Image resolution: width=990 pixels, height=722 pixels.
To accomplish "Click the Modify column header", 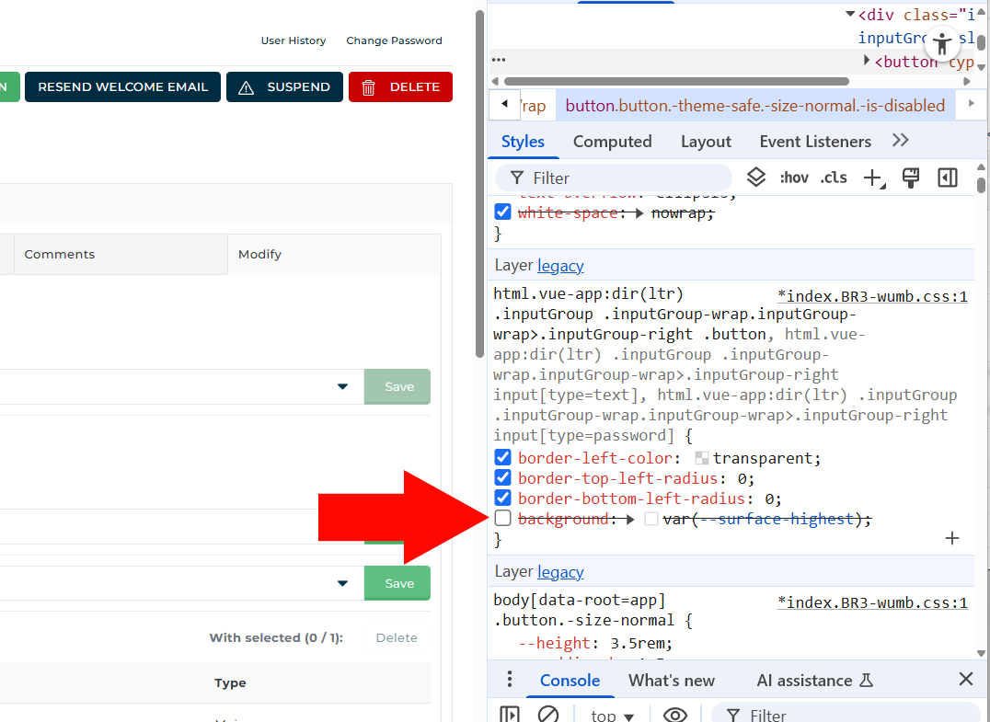I will 334,255.
